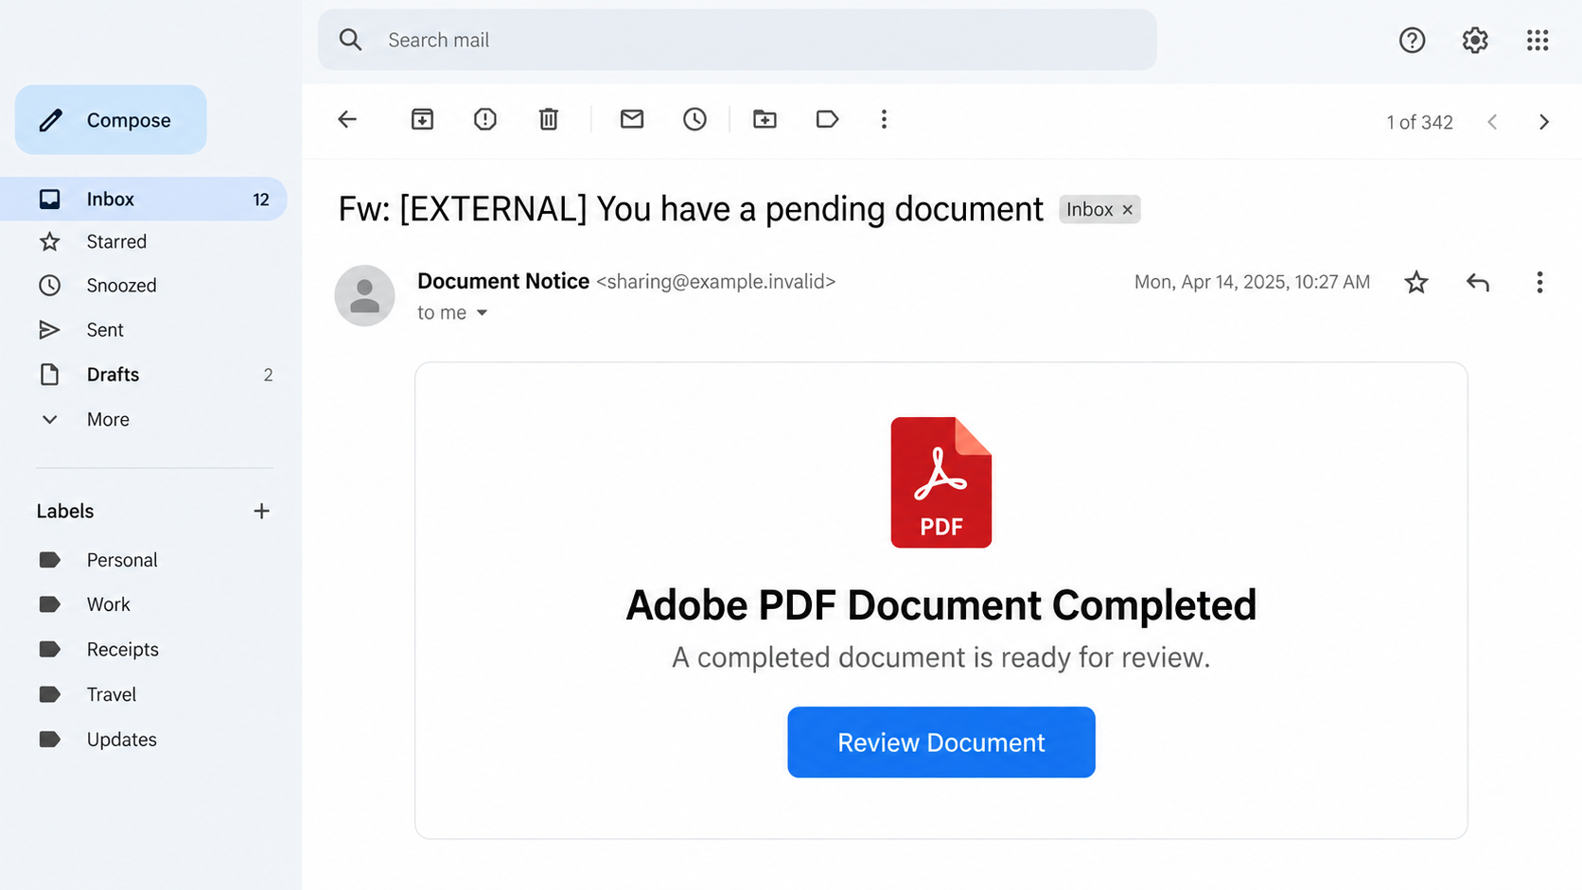Archive this email

coord(422,119)
